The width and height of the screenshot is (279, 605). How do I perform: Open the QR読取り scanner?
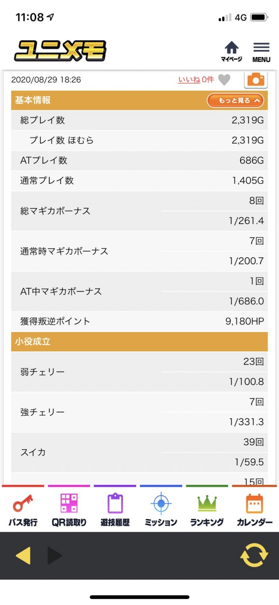[69, 508]
